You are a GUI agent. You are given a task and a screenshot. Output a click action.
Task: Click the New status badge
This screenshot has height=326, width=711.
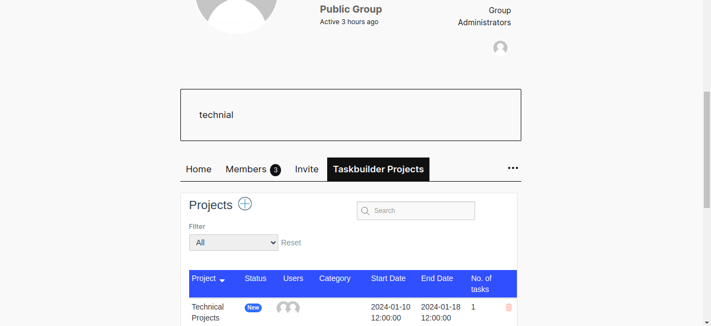(253, 307)
